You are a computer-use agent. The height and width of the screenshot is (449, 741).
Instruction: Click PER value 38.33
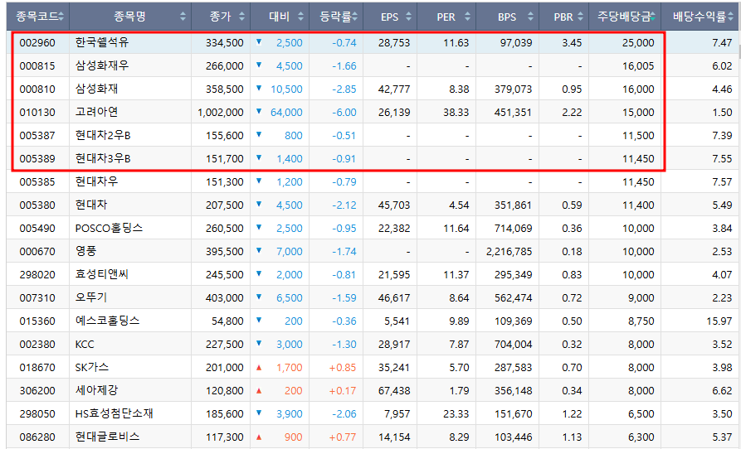coord(456,113)
